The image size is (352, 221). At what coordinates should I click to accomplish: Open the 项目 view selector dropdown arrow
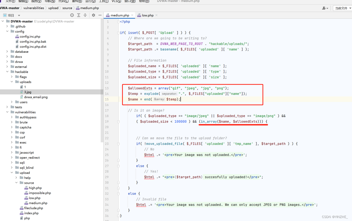[19, 16]
